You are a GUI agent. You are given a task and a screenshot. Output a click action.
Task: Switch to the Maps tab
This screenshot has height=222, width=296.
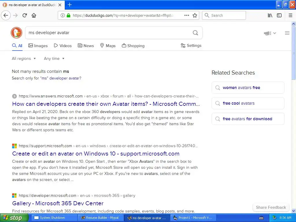(x=108, y=46)
